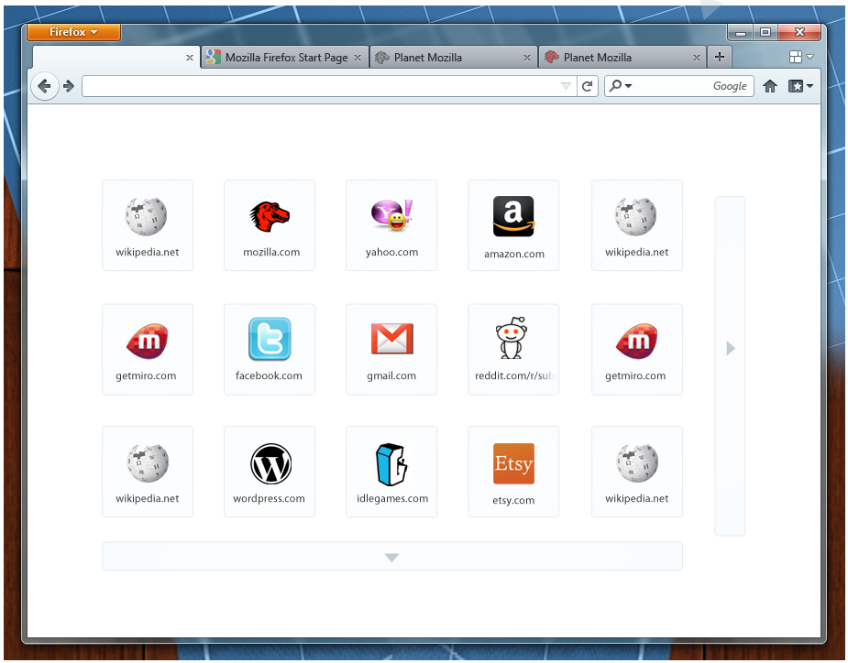This screenshot has height=663, width=848.
Task: Go forward with the Forward arrow button
Action: click(x=69, y=86)
